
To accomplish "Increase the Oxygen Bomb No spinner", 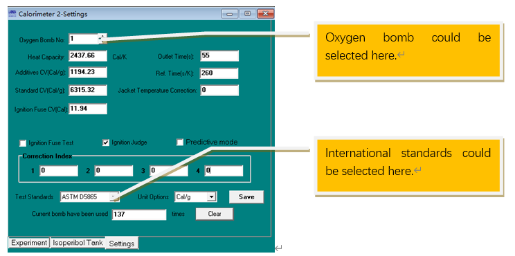I will pos(103,36).
